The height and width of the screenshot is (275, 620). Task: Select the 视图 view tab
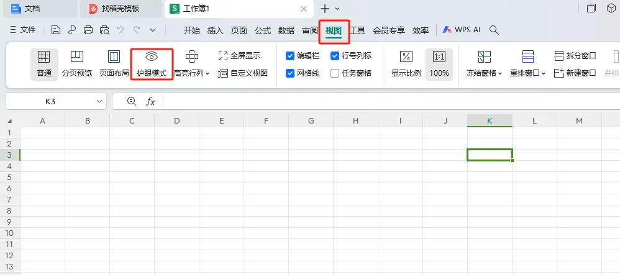coord(334,30)
